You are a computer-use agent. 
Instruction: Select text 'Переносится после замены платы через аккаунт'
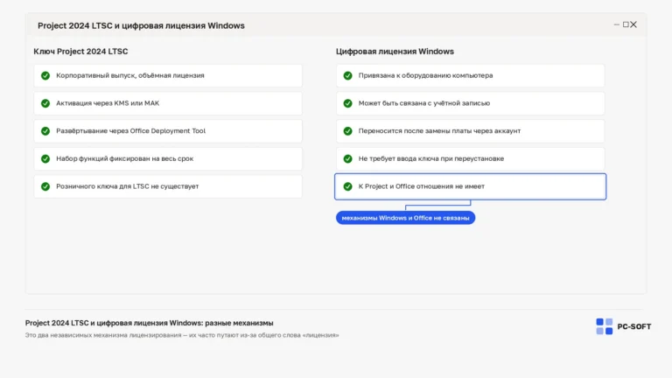coord(439,131)
